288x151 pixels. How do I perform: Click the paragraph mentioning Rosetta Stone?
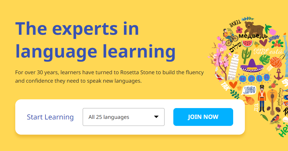click(x=109, y=77)
